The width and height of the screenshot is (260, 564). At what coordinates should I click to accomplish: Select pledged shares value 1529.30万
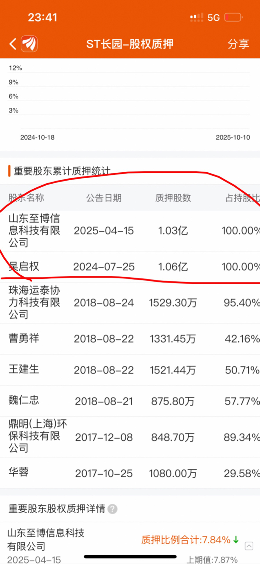click(x=173, y=303)
